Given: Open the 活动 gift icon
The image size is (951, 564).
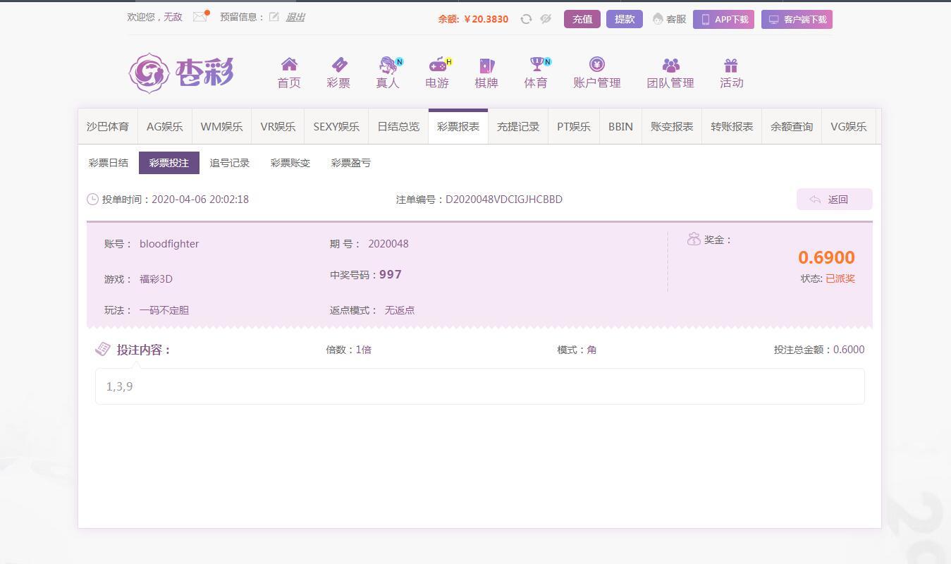Looking at the screenshot, I should (x=731, y=66).
